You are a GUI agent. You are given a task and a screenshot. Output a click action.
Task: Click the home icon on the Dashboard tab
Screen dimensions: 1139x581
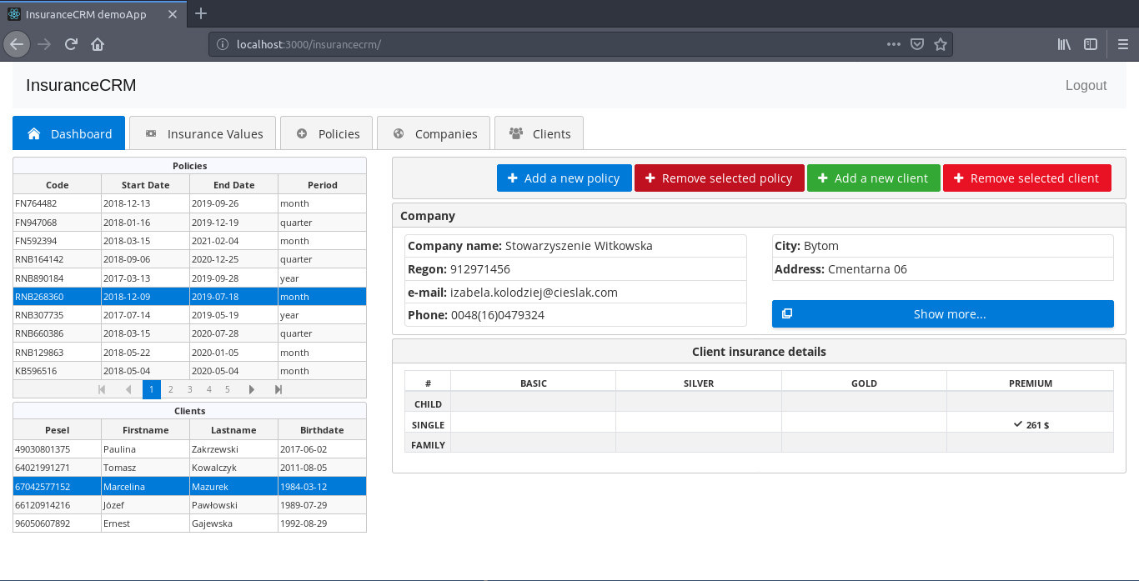[33, 133]
